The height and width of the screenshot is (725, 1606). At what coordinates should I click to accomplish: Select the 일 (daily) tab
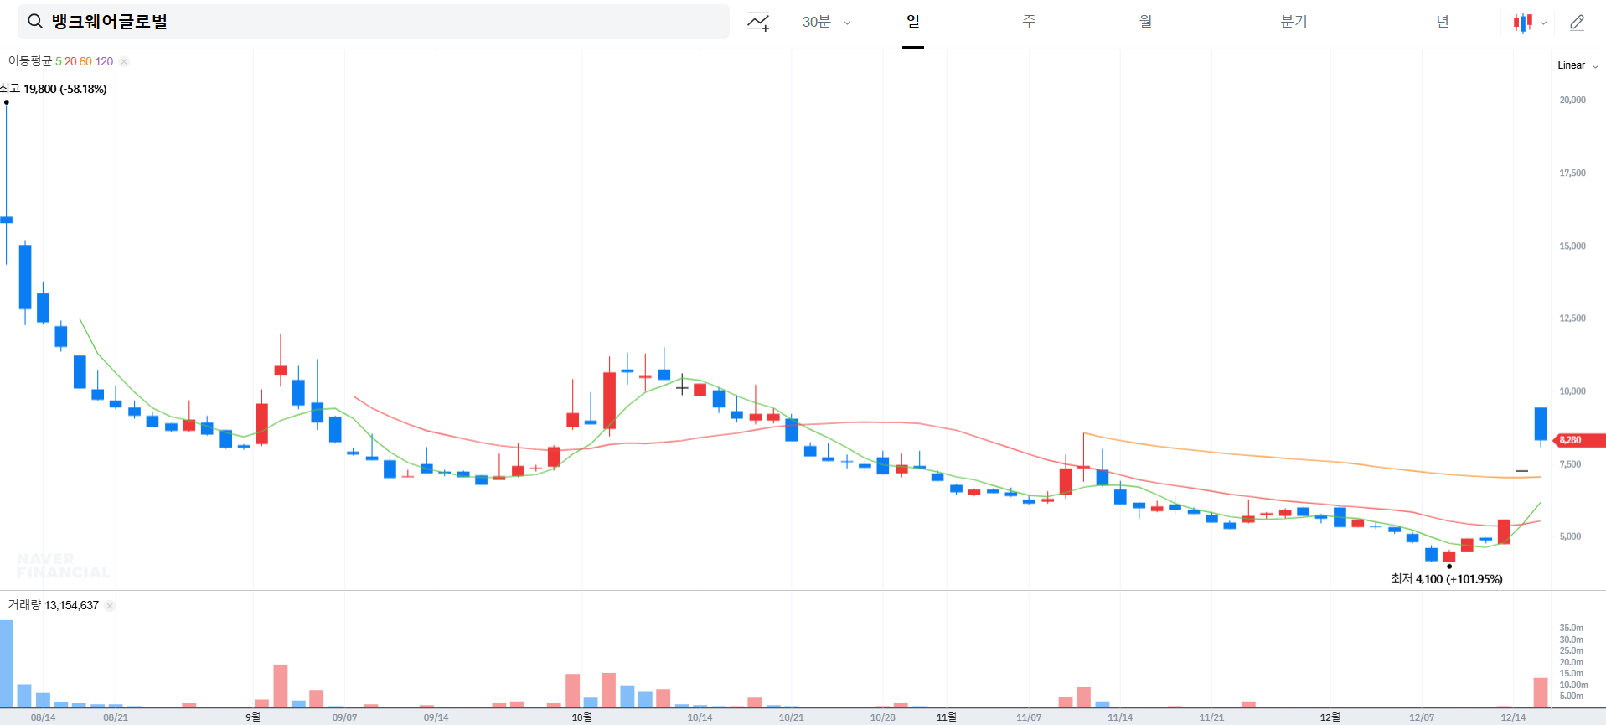[913, 22]
